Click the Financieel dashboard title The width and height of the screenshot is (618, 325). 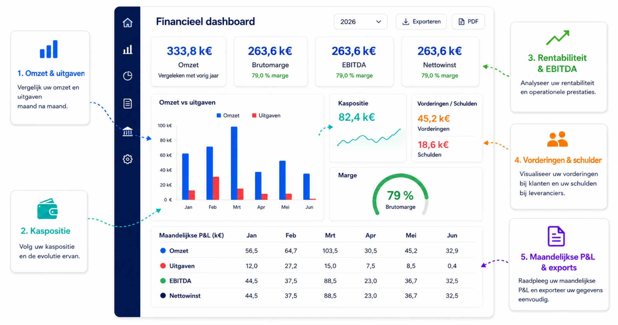coord(205,22)
